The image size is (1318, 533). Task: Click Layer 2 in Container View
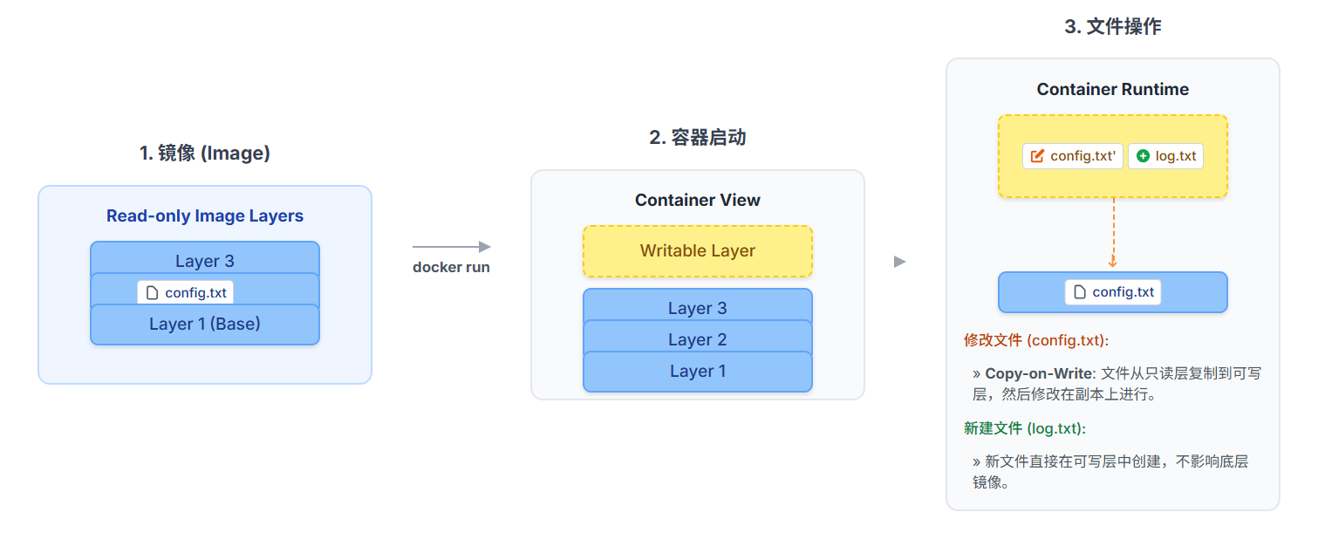coord(697,339)
